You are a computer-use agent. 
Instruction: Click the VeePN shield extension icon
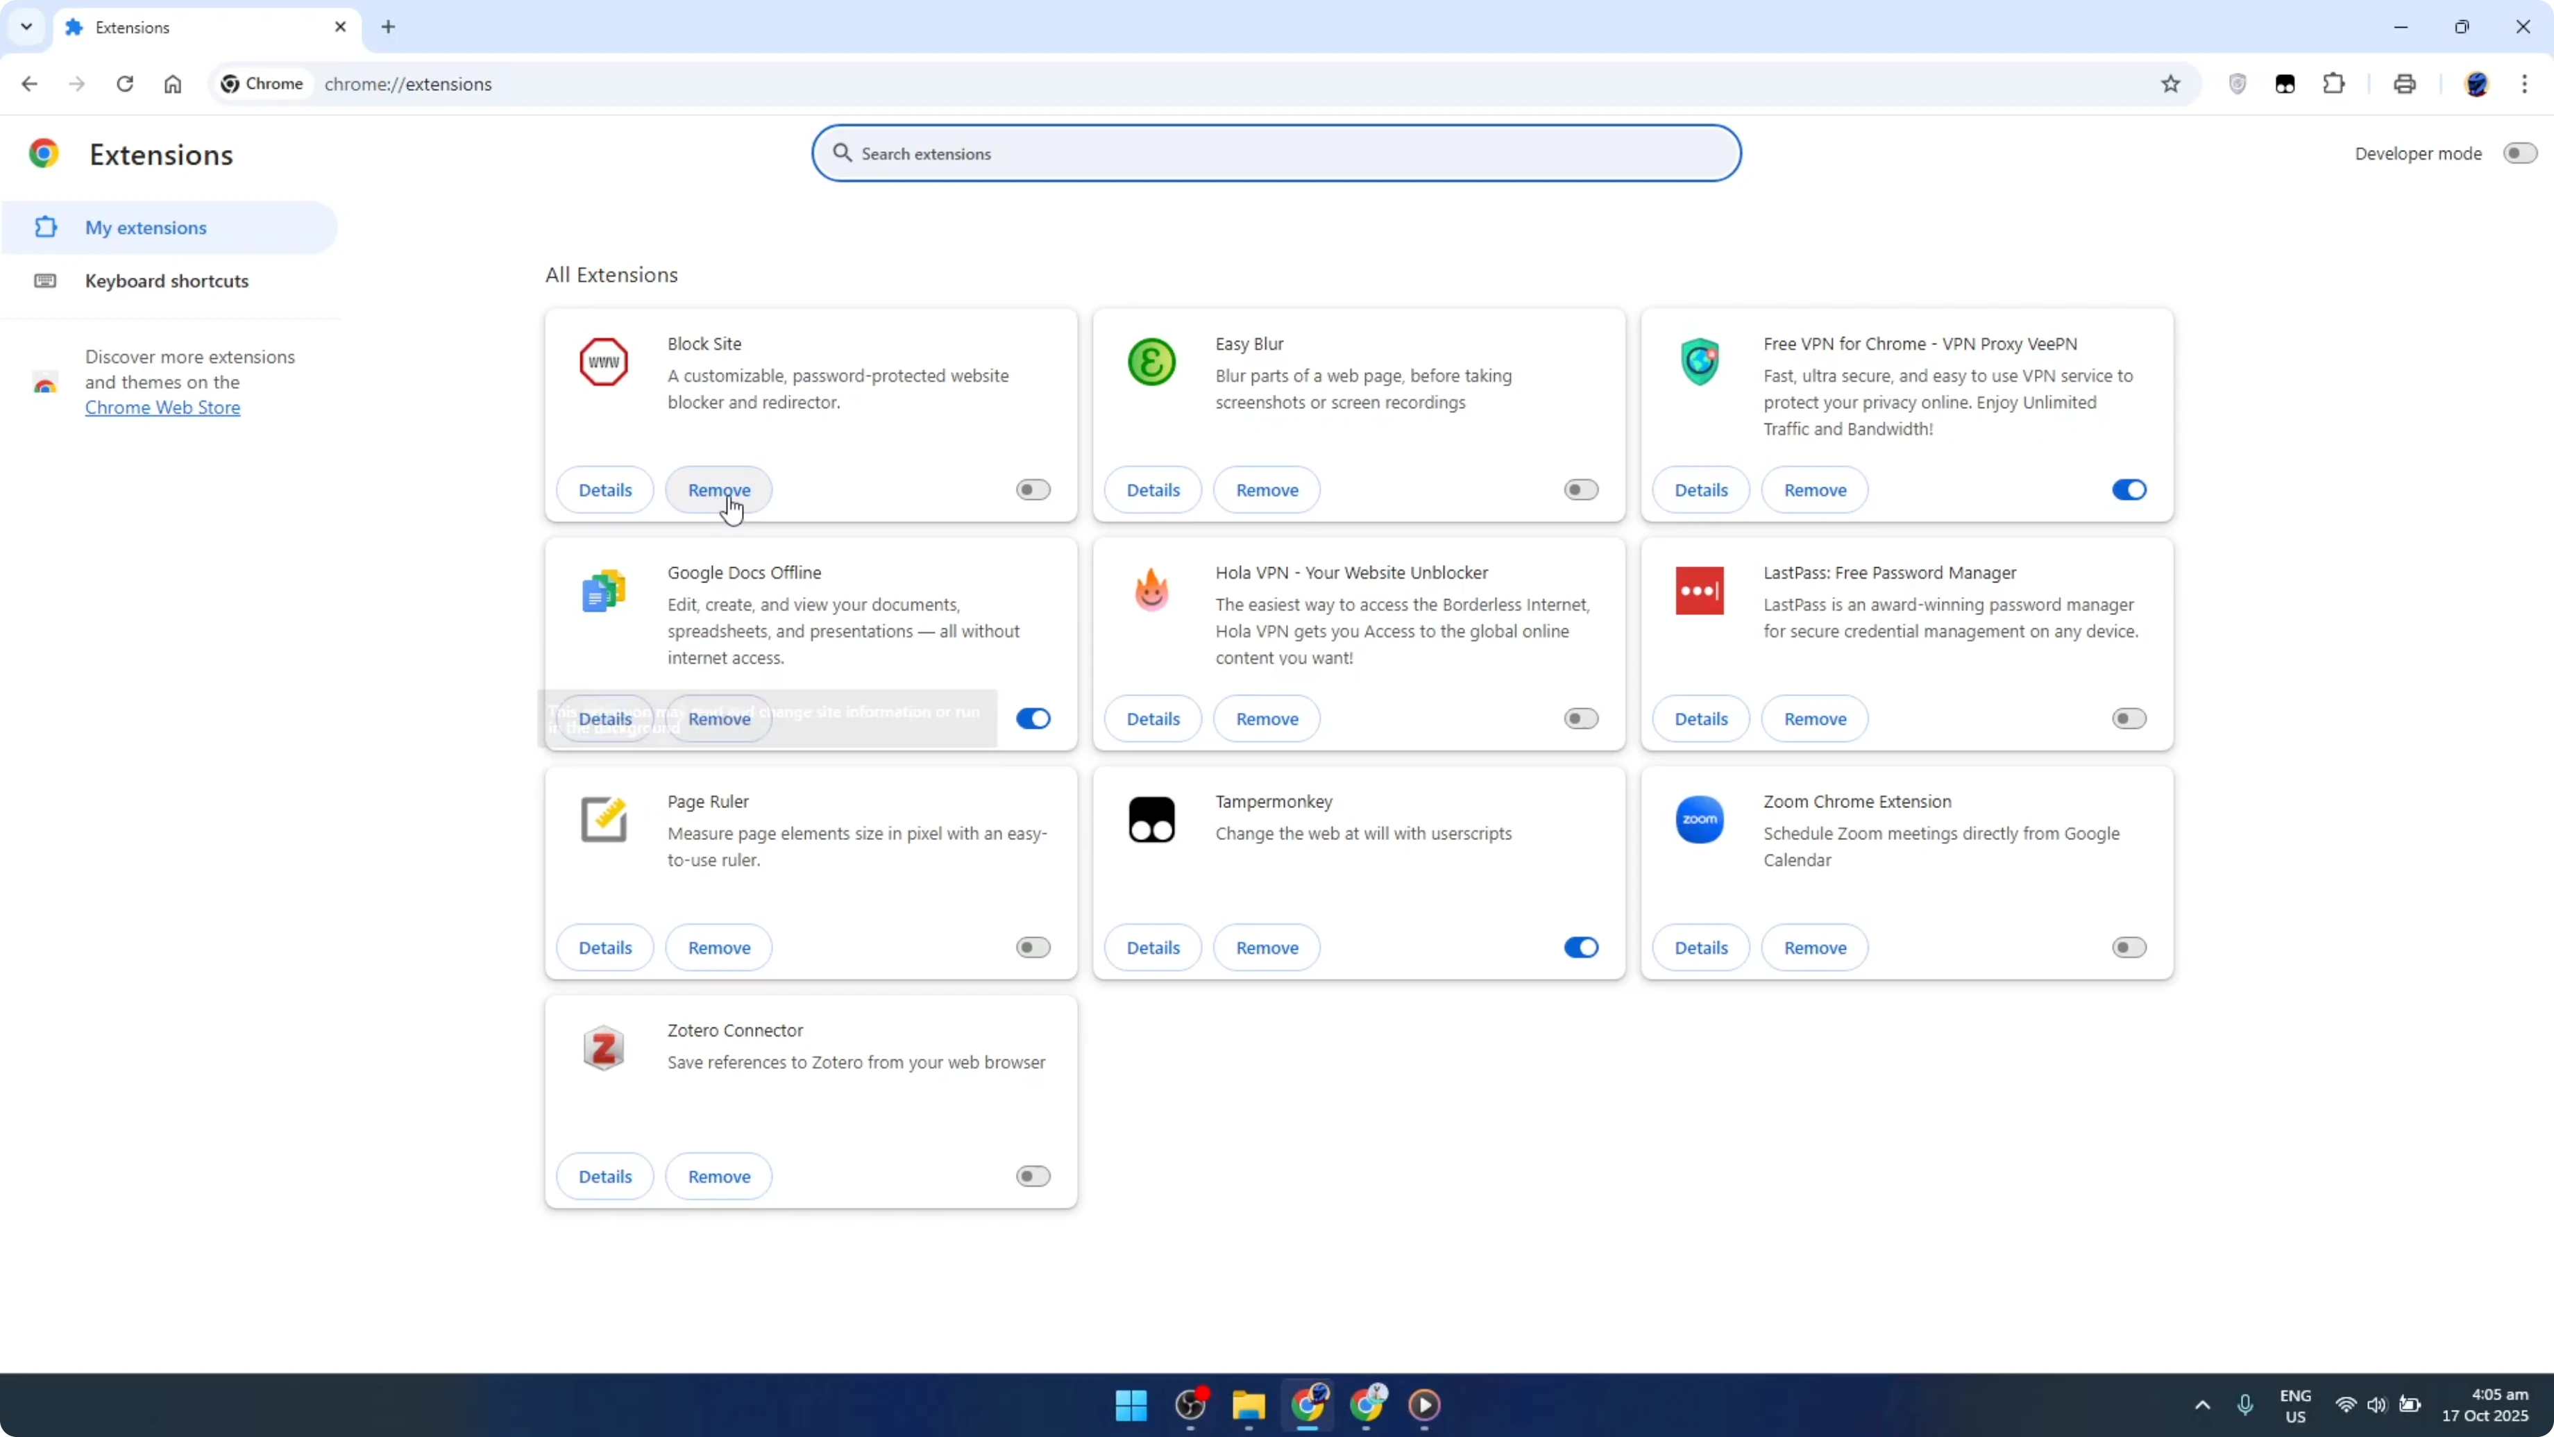pos(1700,362)
